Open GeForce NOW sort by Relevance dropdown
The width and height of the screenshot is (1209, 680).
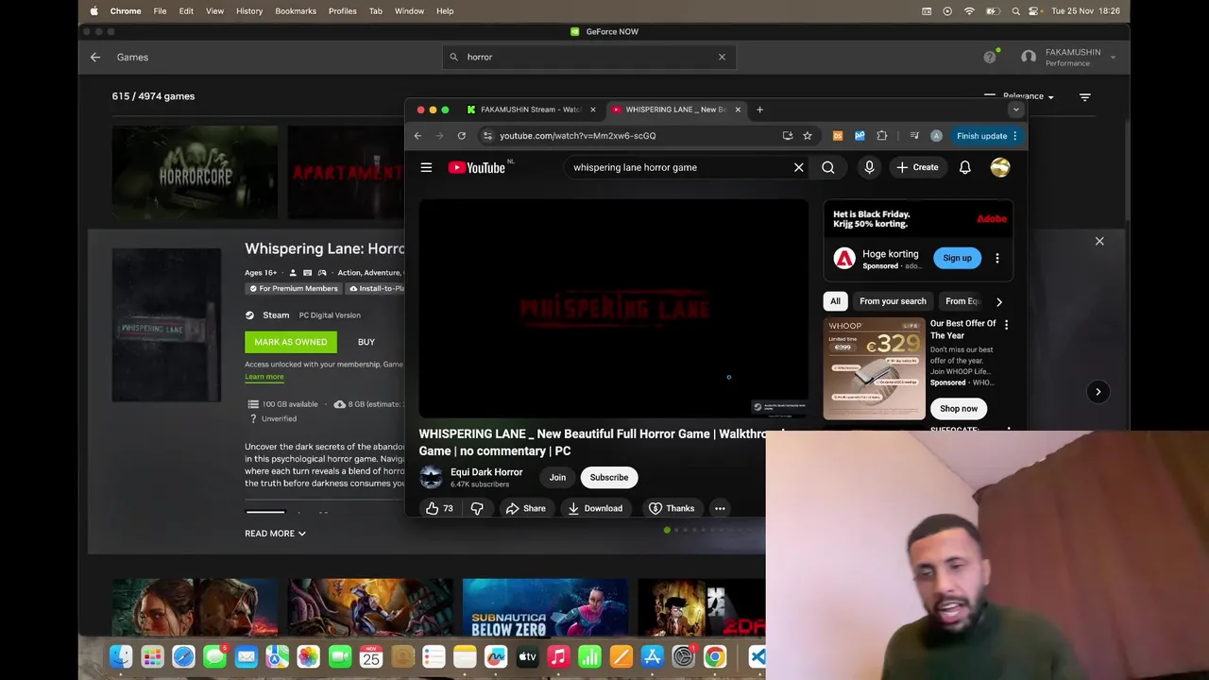pos(1030,96)
